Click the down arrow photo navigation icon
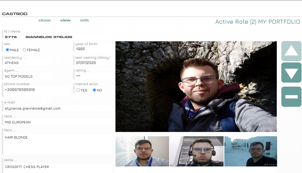 click(x=291, y=73)
